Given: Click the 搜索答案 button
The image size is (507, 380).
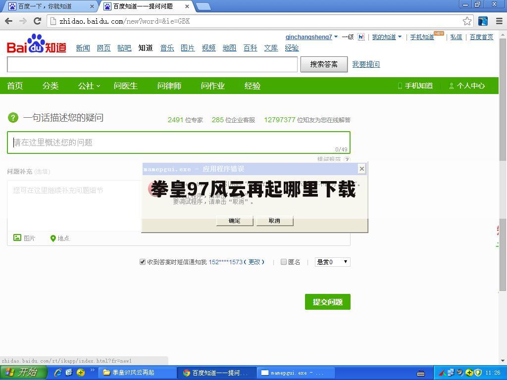Looking at the screenshot, I should pyautogui.click(x=324, y=64).
